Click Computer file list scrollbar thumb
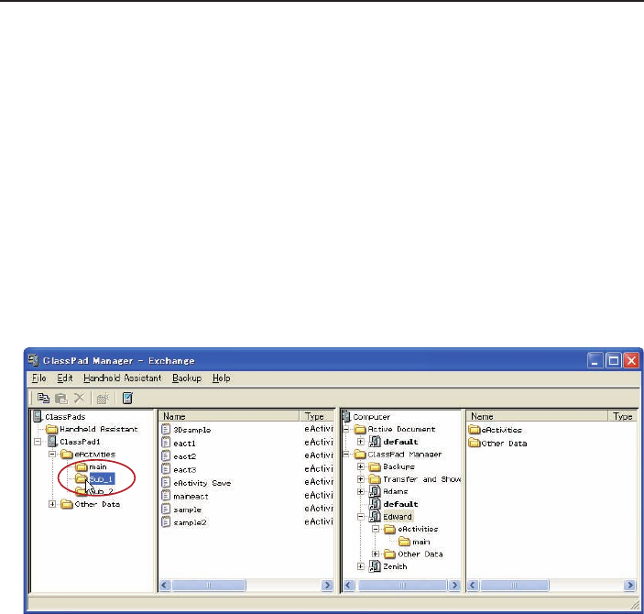 point(514,586)
